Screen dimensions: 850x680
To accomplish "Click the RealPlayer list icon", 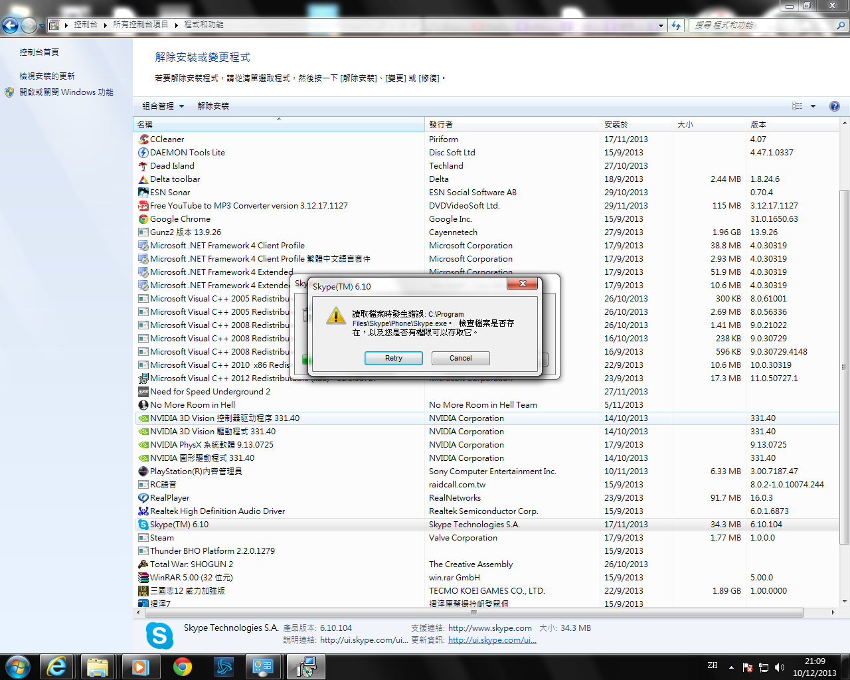I will point(143,498).
